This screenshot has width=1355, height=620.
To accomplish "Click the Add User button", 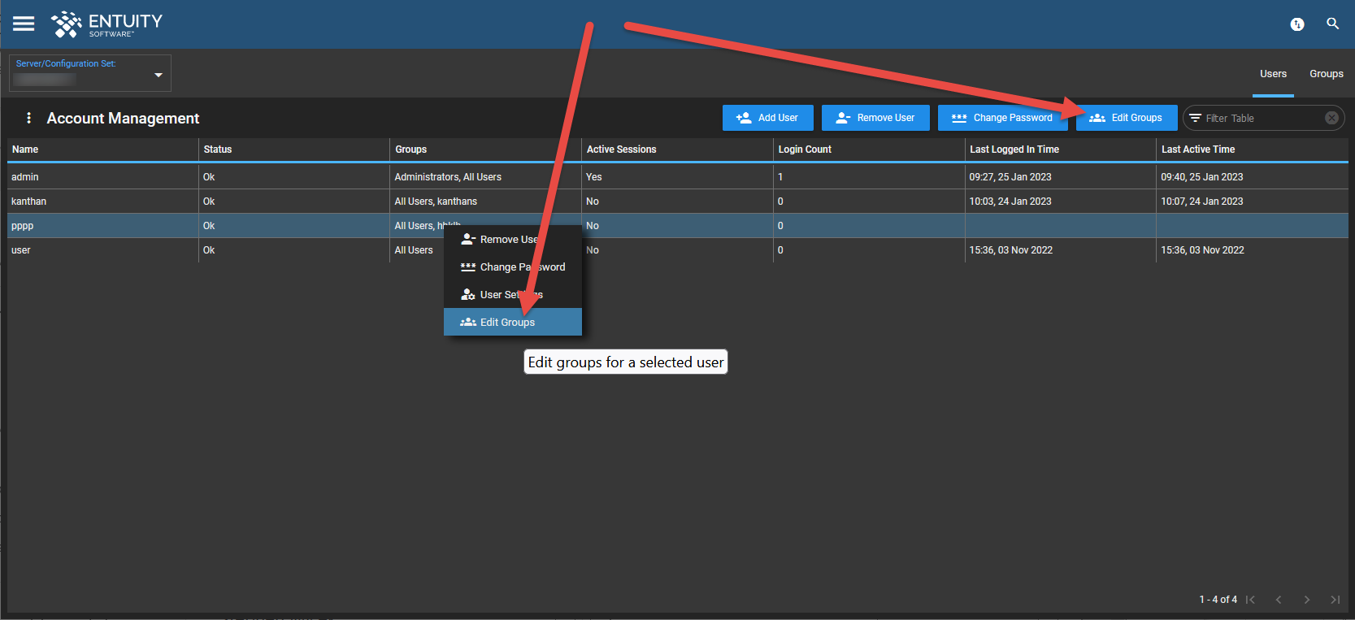I will [767, 118].
